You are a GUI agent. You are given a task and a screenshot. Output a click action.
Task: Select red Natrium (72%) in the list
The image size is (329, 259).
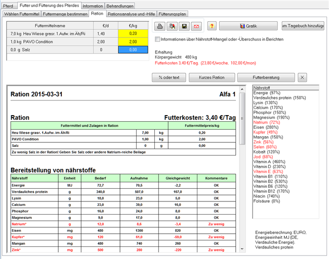pyautogui.click(x=266, y=122)
